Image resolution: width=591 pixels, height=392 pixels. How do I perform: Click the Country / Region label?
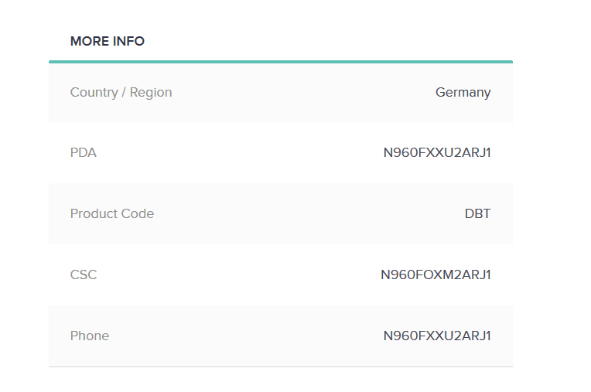coord(121,92)
